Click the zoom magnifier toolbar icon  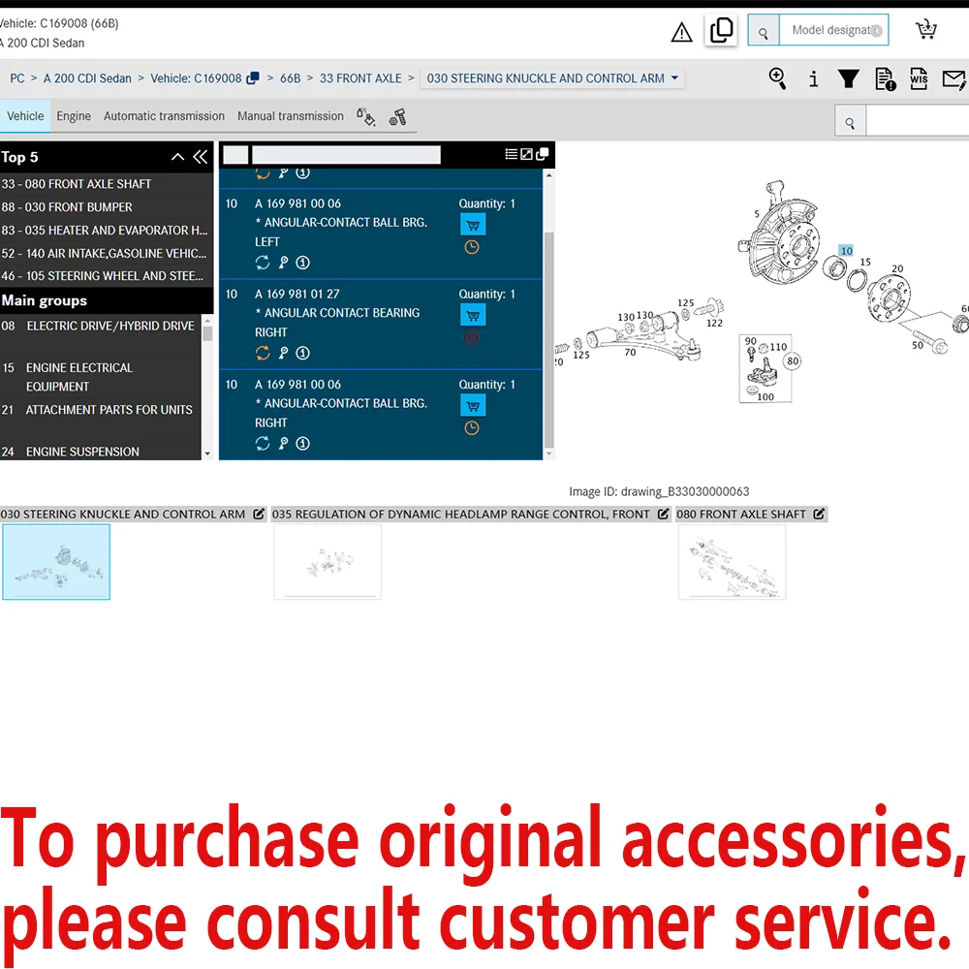777,78
